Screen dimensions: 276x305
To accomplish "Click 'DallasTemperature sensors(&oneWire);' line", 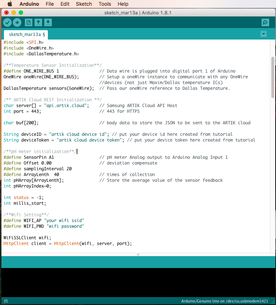I will [x=49, y=88].
